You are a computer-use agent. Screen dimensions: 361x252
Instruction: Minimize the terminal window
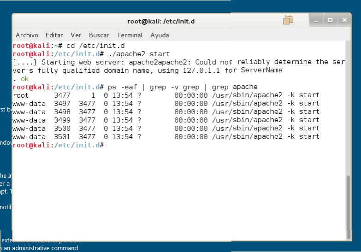(x=316, y=20)
